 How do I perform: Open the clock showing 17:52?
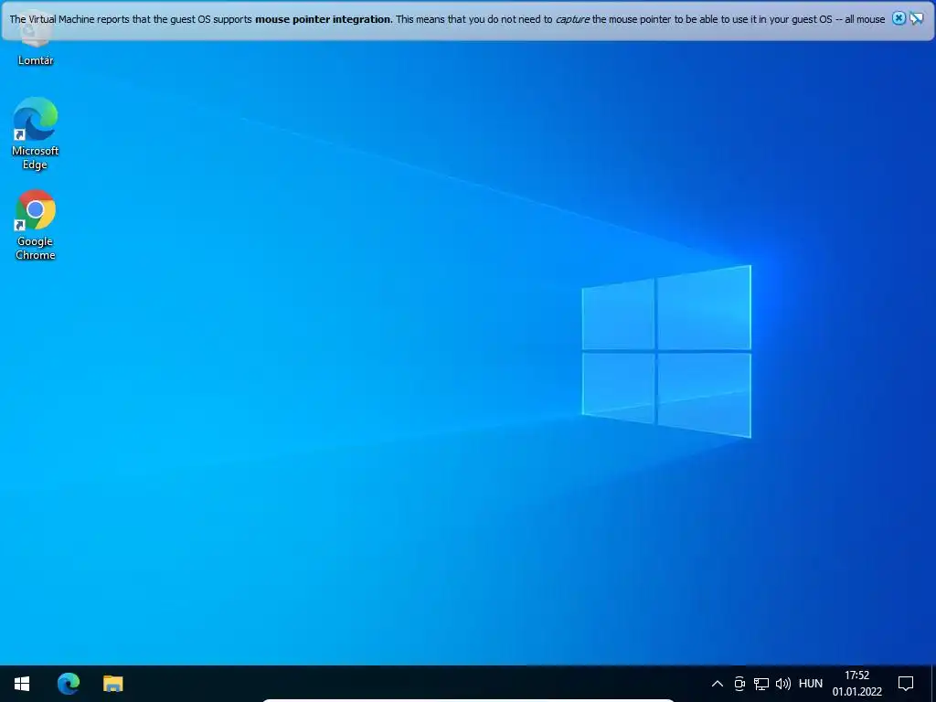(x=857, y=684)
